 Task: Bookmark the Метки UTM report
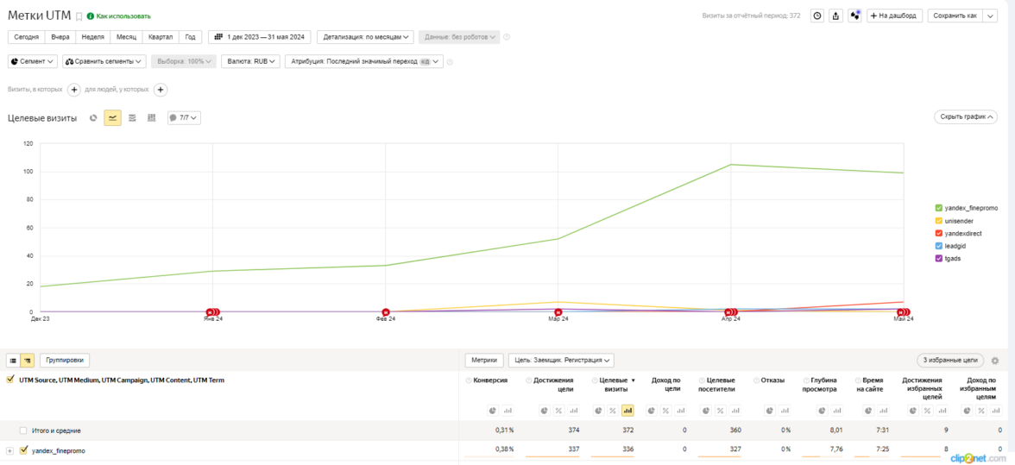click(79, 16)
